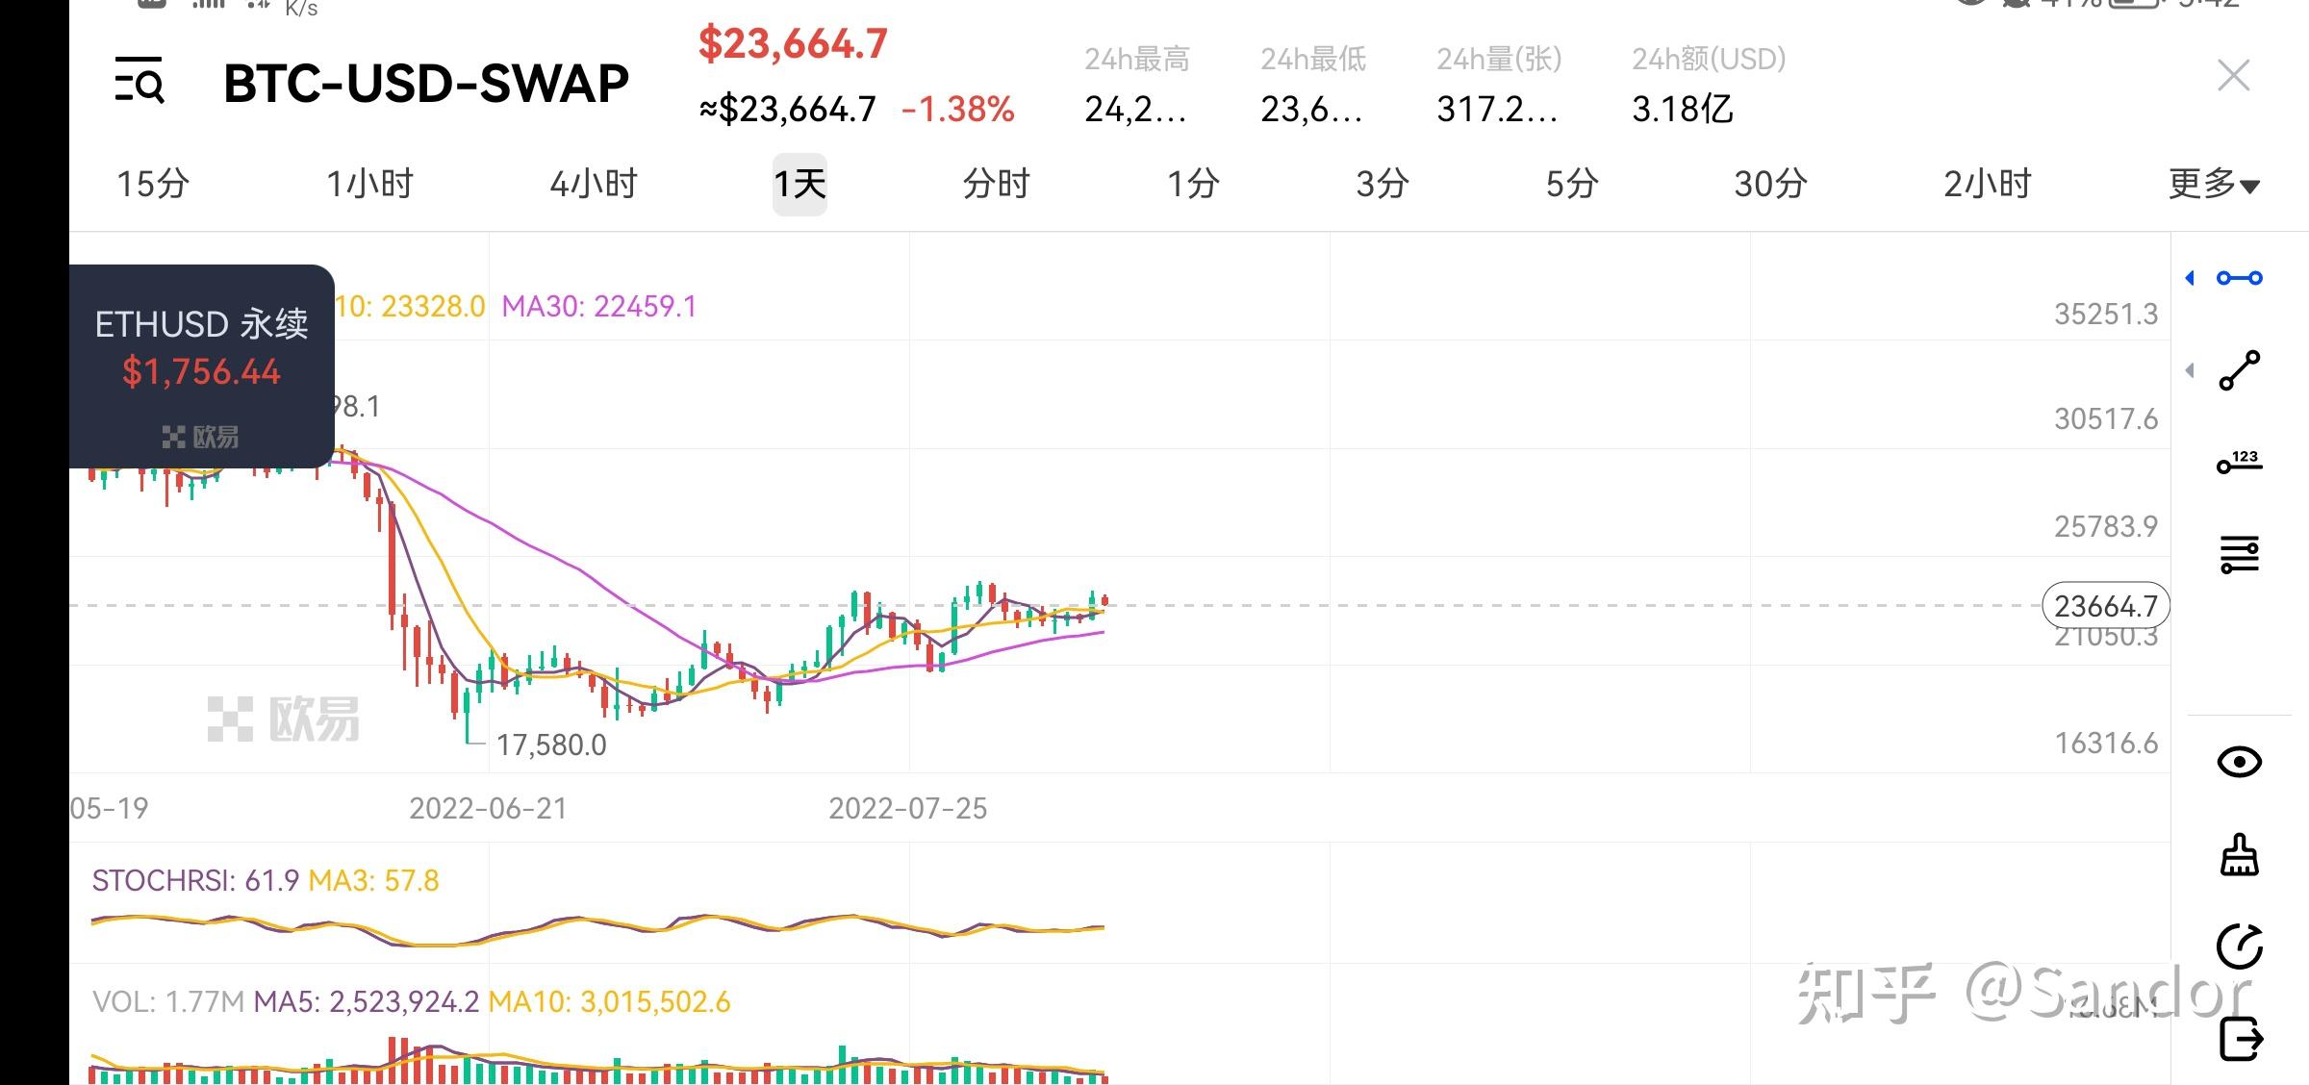Open the ETHUSD 永续 floating price card
This screenshot has width=2309, height=1085.
201,366
